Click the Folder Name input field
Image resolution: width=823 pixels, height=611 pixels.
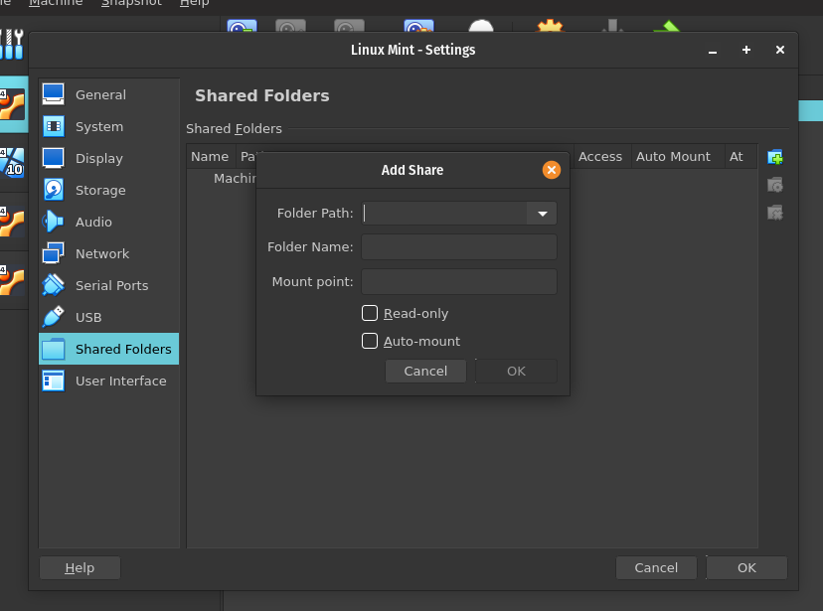[x=459, y=247]
